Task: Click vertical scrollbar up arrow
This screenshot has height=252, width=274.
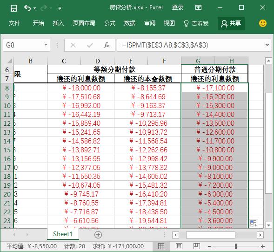Action: [268, 61]
